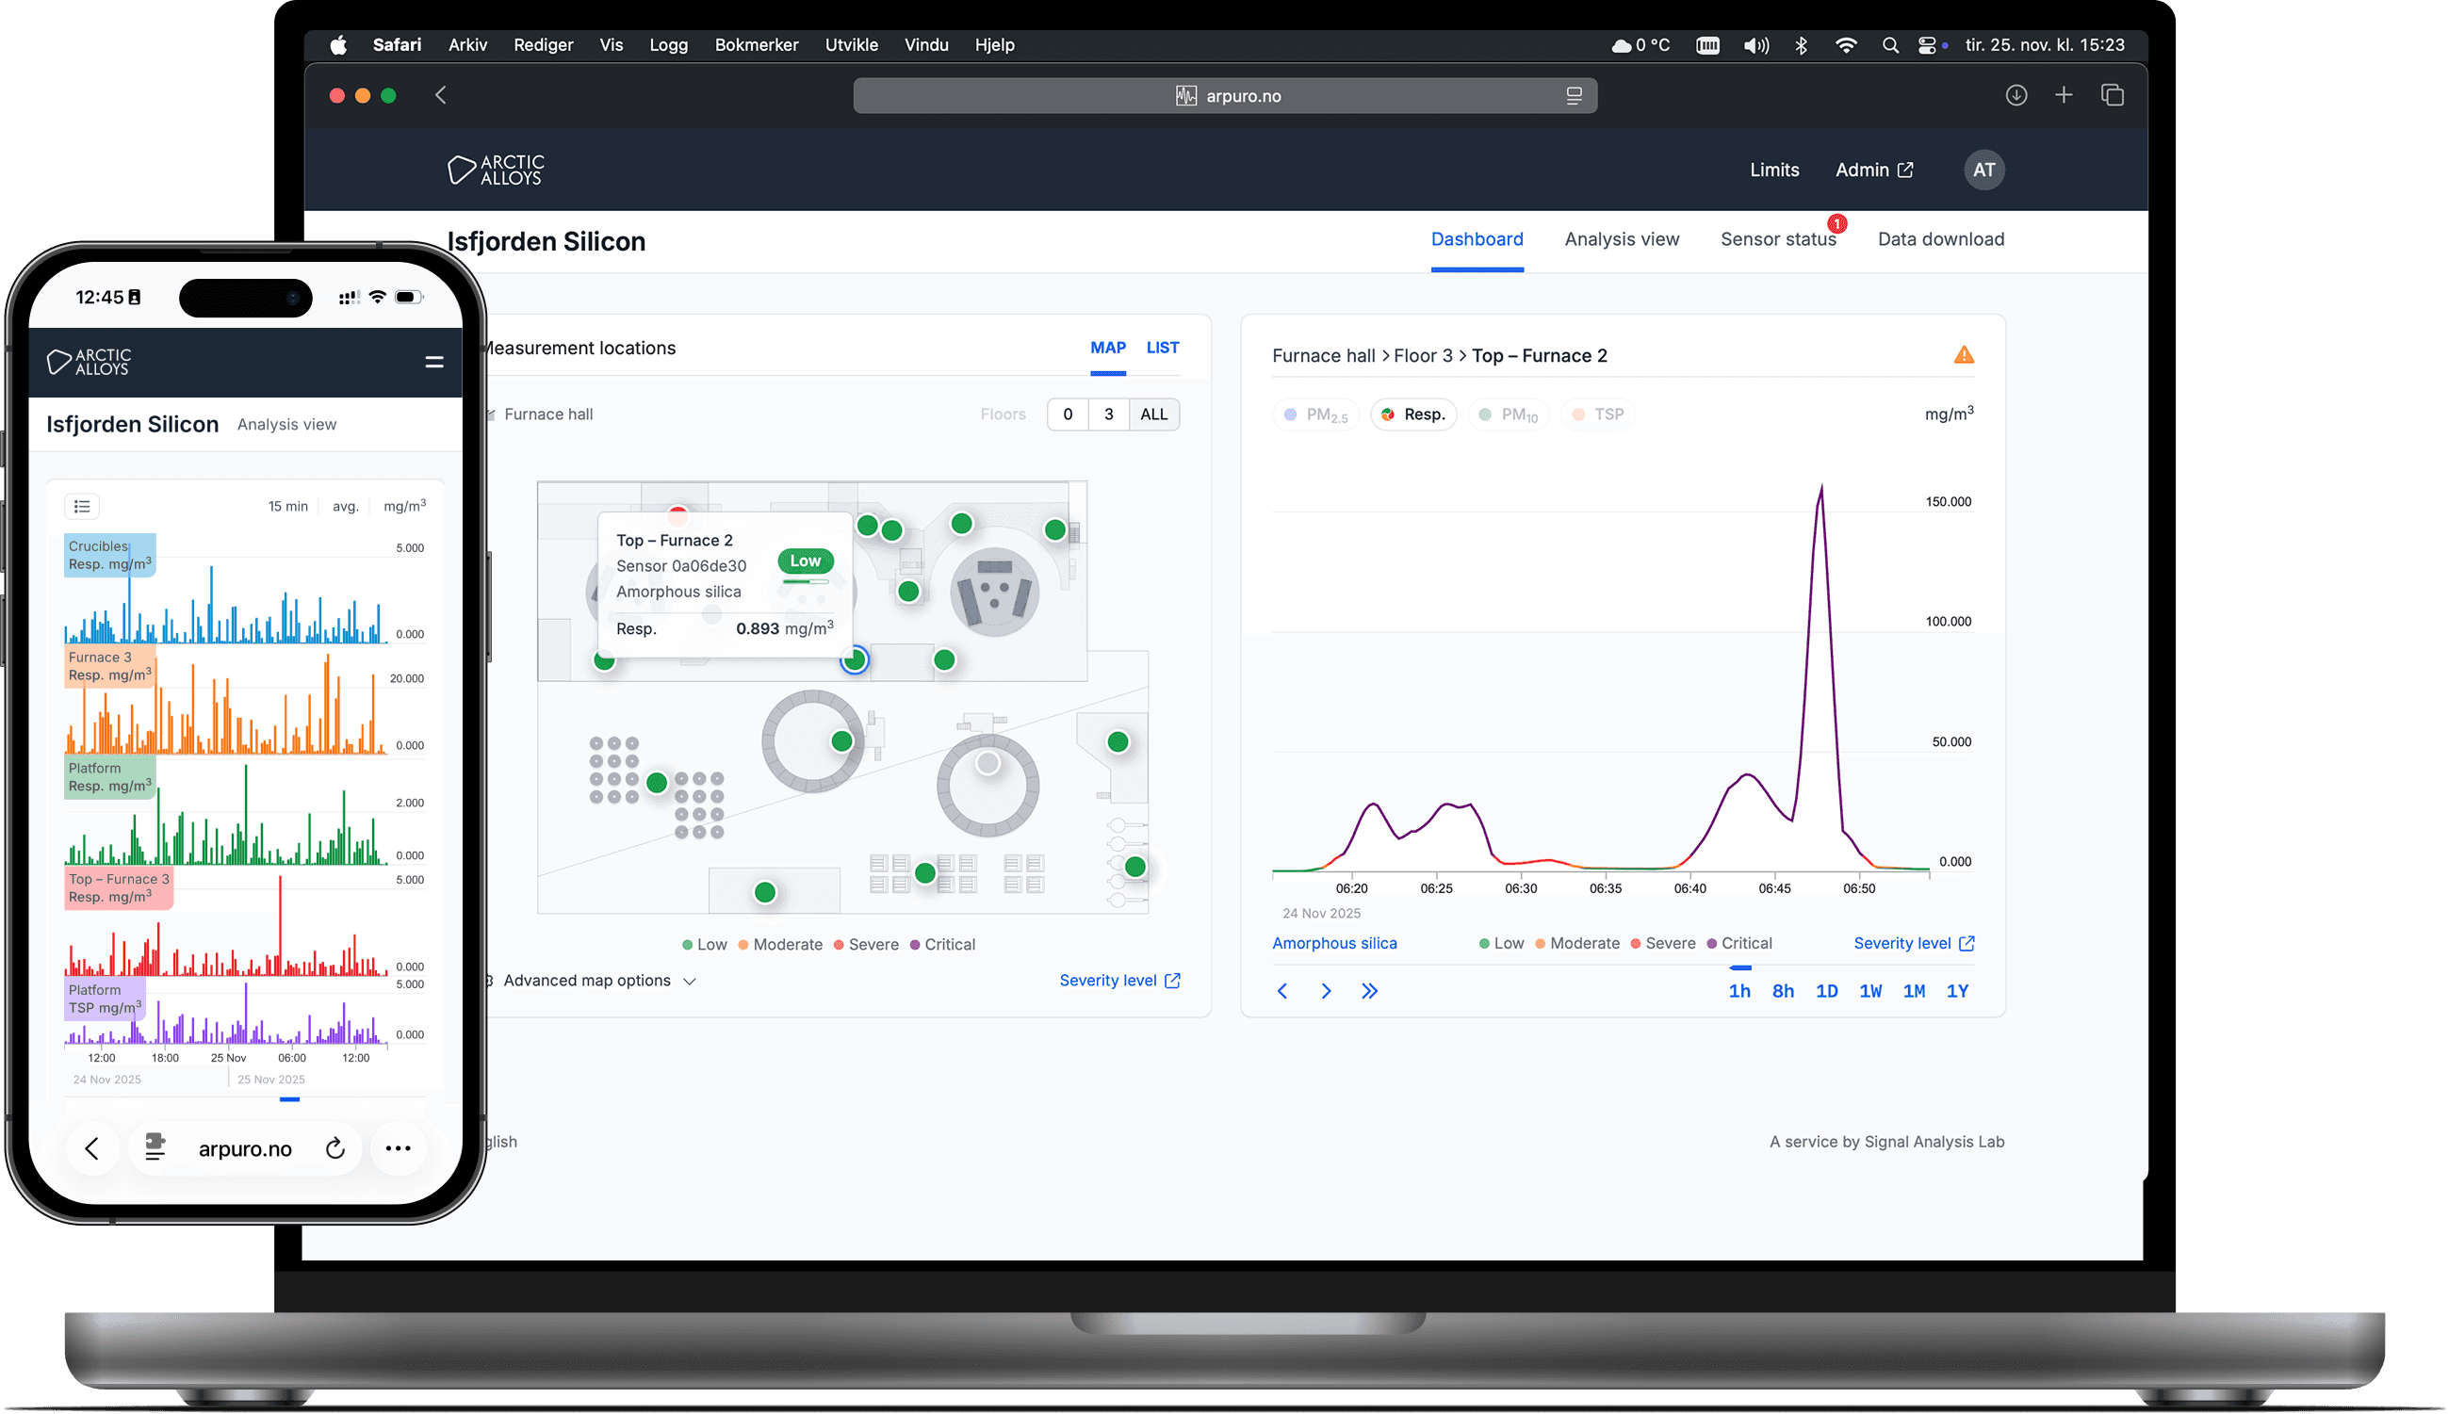
Task: Click Safari downloads icon
Action: coord(2016,95)
